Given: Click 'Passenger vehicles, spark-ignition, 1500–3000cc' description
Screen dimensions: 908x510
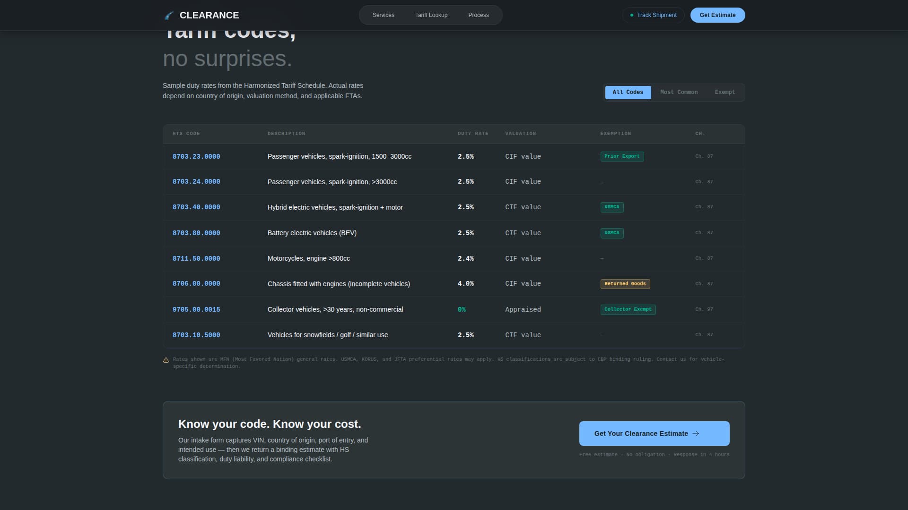Looking at the screenshot, I should pyautogui.click(x=340, y=157).
